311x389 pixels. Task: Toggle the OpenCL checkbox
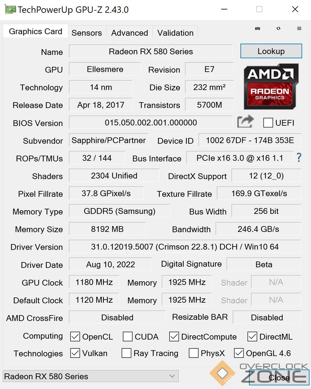(75, 337)
